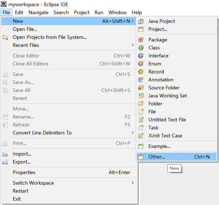Click the brown Enum icon
The width and height of the screenshot is (219, 205).
[x=141, y=64]
